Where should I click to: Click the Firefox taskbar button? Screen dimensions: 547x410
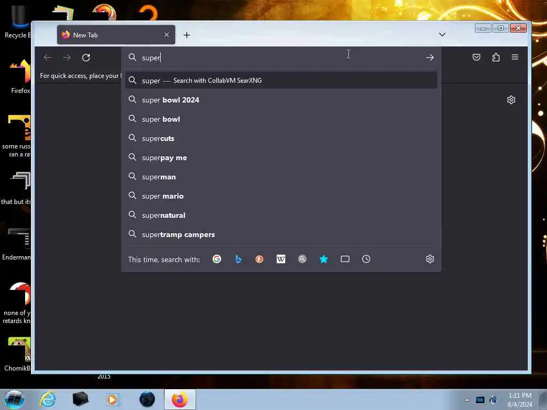pos(179,399)
